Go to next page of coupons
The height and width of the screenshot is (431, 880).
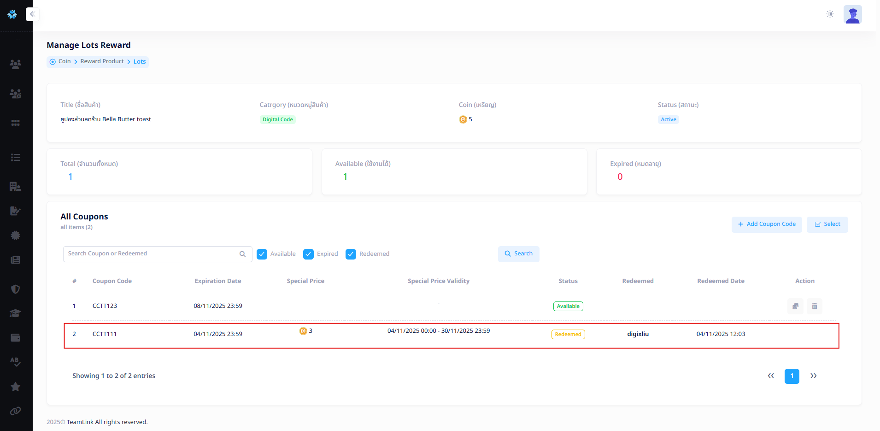point(813,376)
